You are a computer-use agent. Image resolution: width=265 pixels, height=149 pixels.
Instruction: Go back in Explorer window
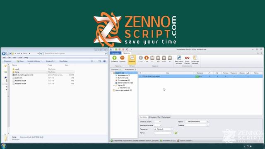(x=4, y=53)
